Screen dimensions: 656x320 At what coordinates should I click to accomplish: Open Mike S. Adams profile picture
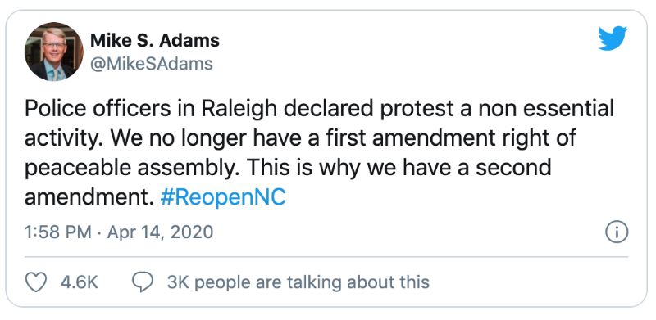click(x=53, y=52)
